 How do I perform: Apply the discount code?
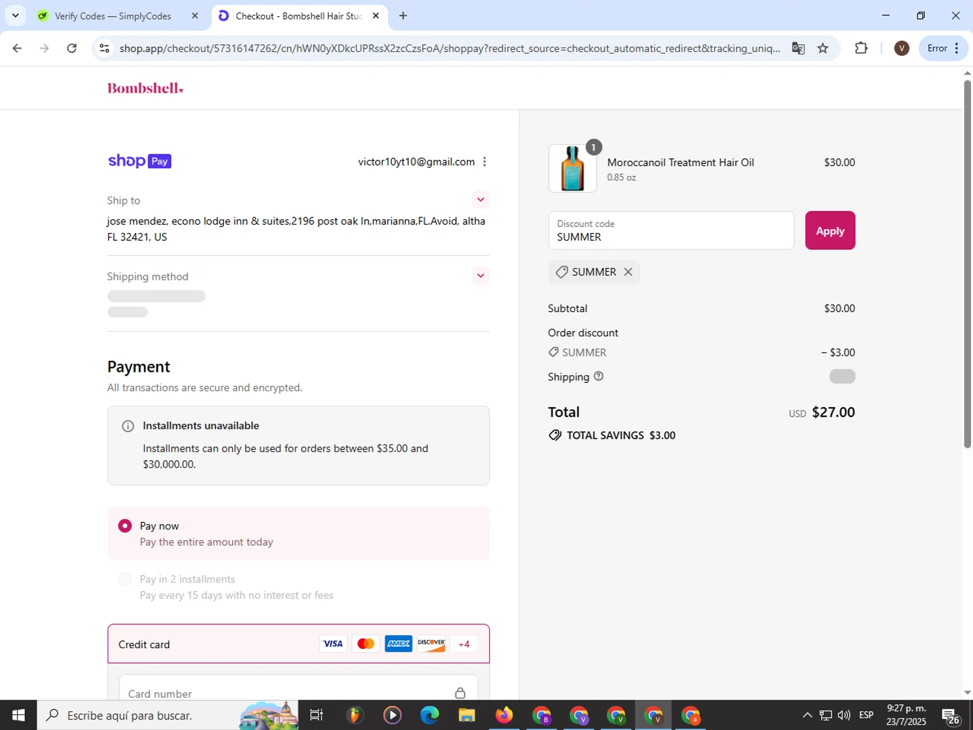[x=830, y=230]
